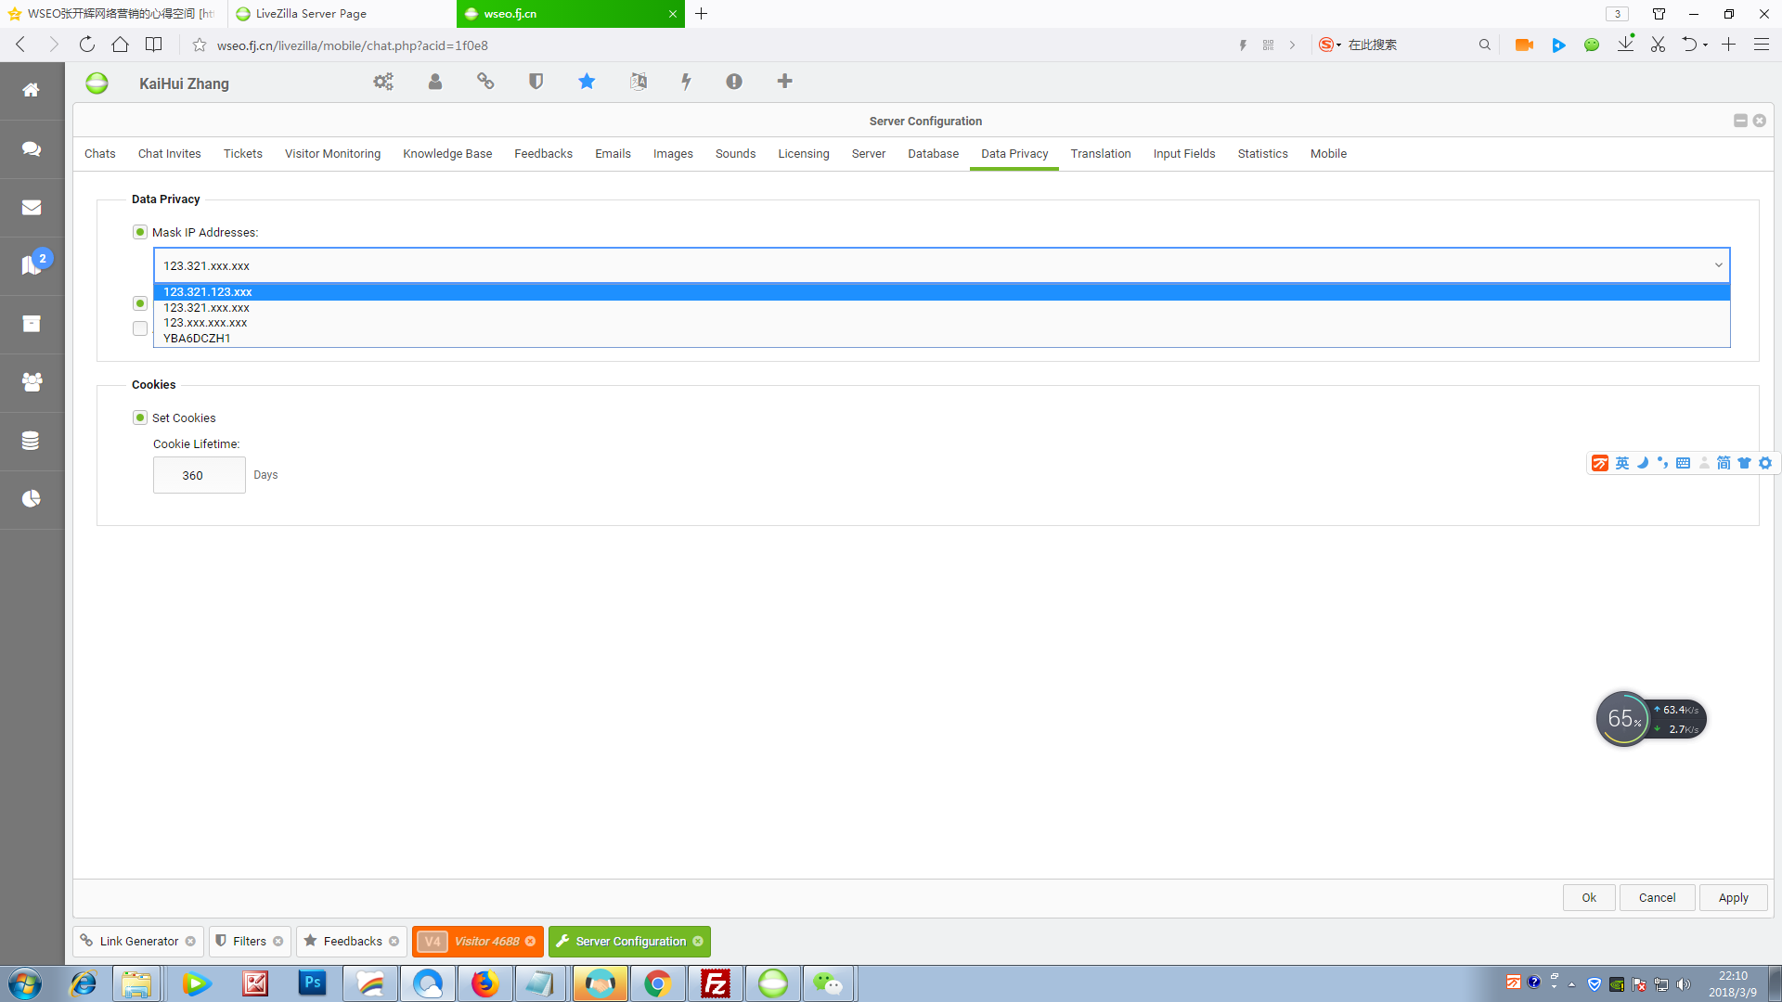Image resolution: width=1782 pixels, height=1002 pixels.
Task: Toggle the Set Cookies radio button
Action: [141, 417]
